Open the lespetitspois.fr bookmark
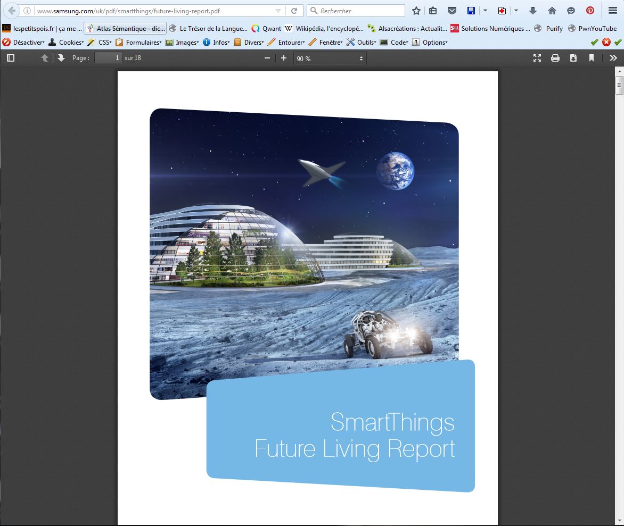Image resolution: width=624 pixels, height=526 pixels. pos(42,29)
